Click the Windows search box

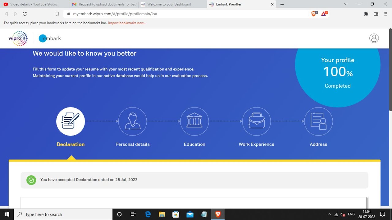[63, 215]
